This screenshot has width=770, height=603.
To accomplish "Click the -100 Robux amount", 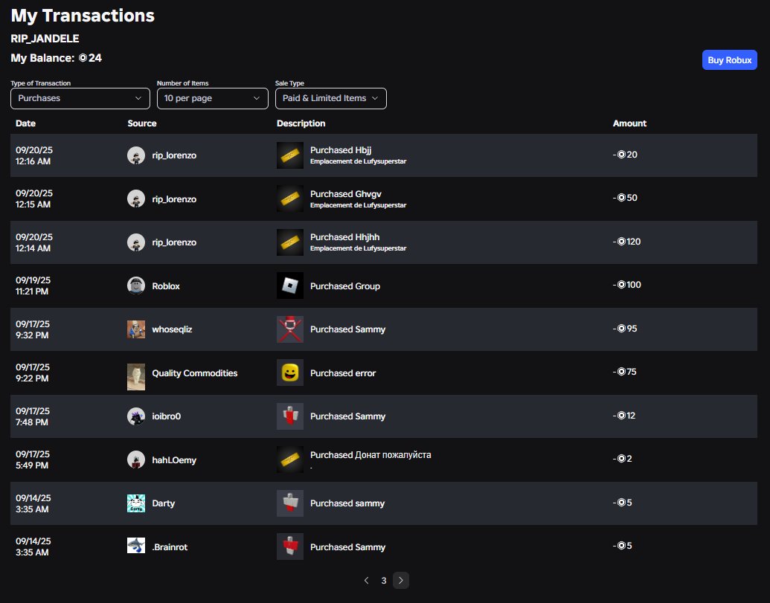I will coord(626,285).
